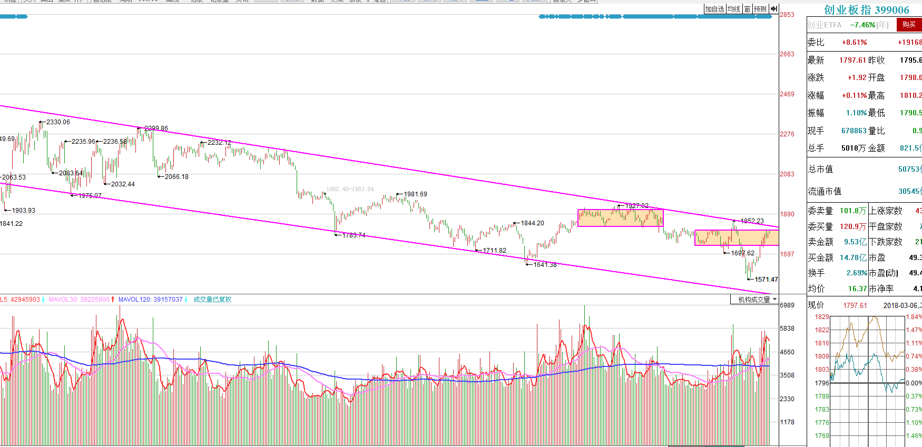Click the 振幅 1.10% amplitude value
The height and width of the screenshot is (447, 922).
(856, 113)
